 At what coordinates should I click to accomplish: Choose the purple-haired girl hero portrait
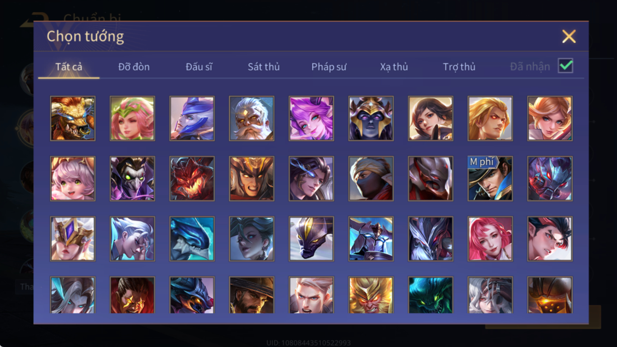tap(311, 118)
